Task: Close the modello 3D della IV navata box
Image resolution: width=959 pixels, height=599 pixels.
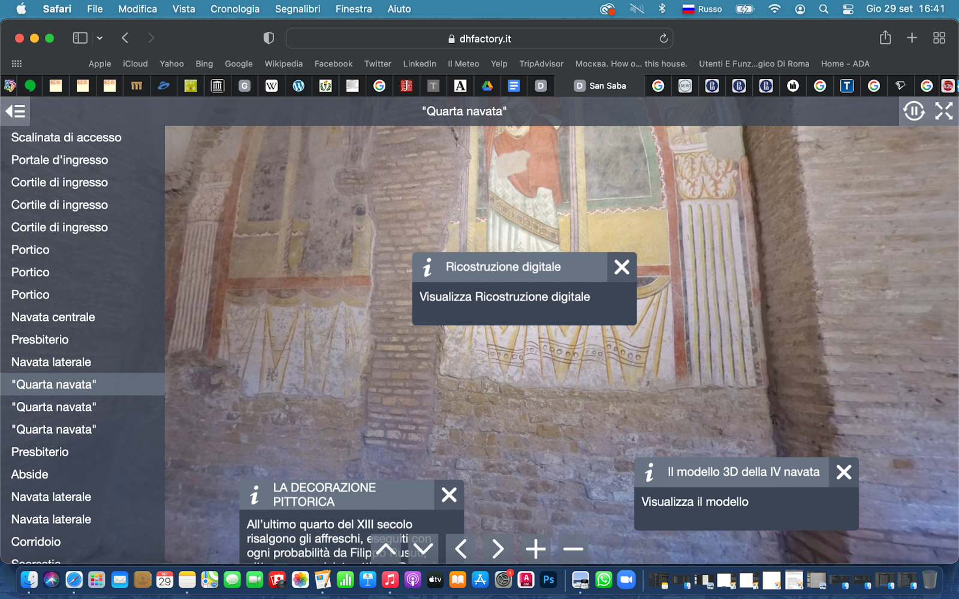Action: tap(844, 472)
